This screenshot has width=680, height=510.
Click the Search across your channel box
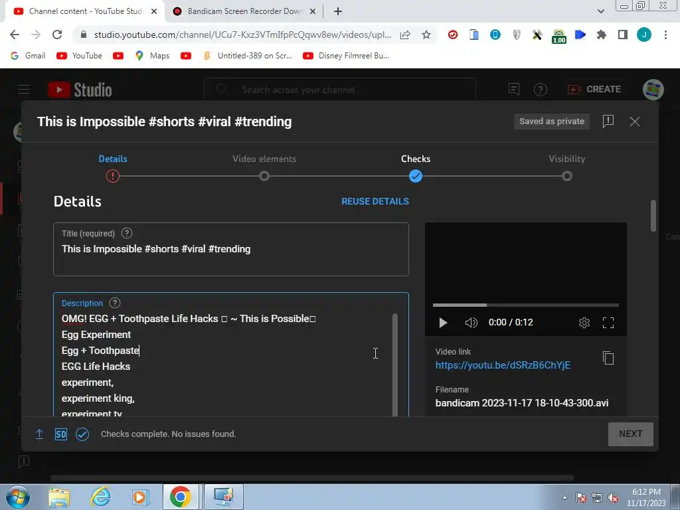click(340, 90)
